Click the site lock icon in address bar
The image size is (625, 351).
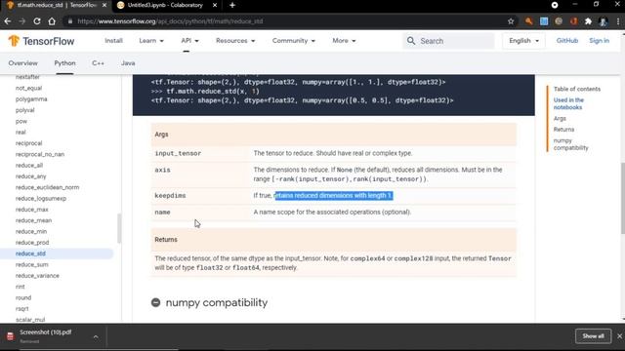[x=70, y=21]
